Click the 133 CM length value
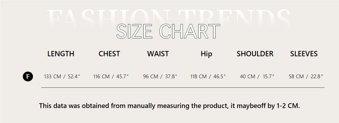The height and width of the screenshot is (123, 339). (53, 76)
